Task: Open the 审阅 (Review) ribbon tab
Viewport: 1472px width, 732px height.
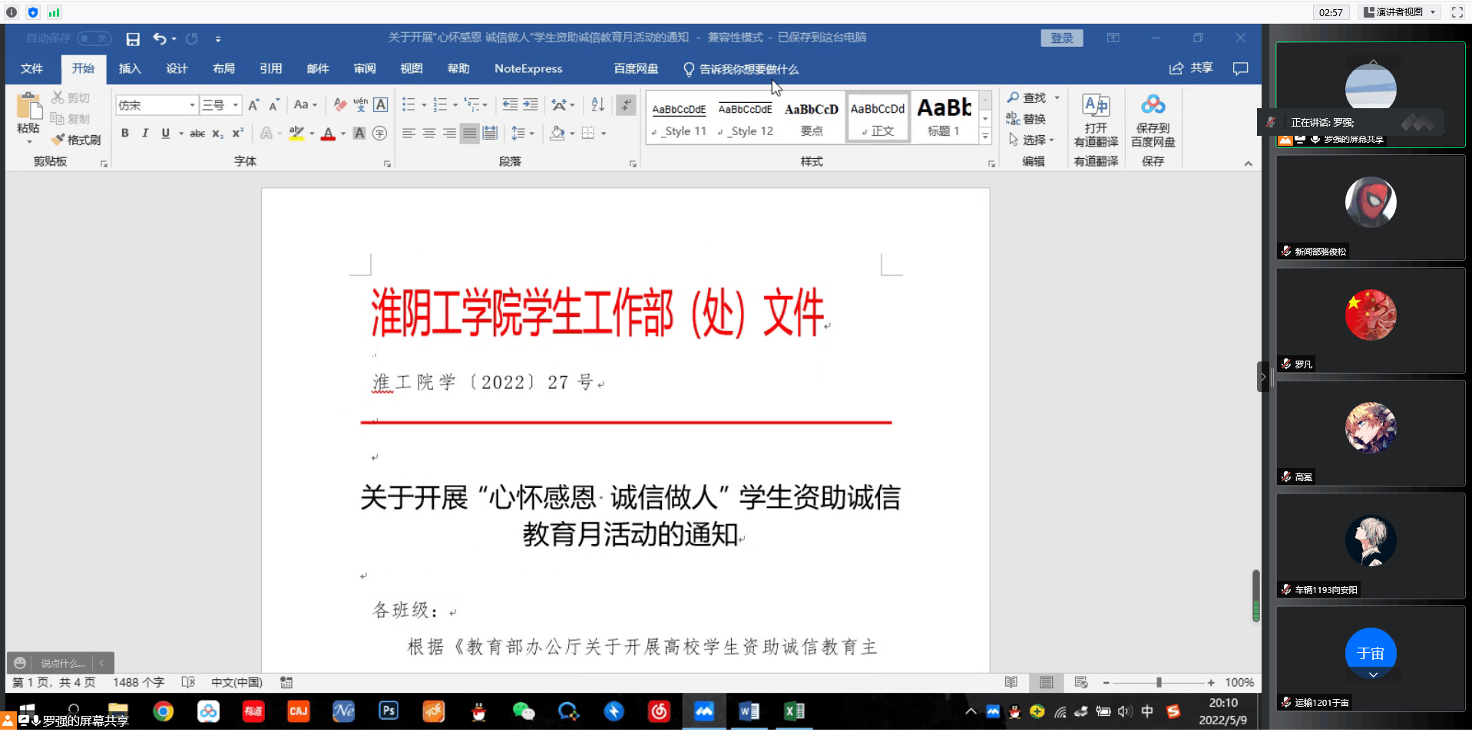Action: coord(365,68)
